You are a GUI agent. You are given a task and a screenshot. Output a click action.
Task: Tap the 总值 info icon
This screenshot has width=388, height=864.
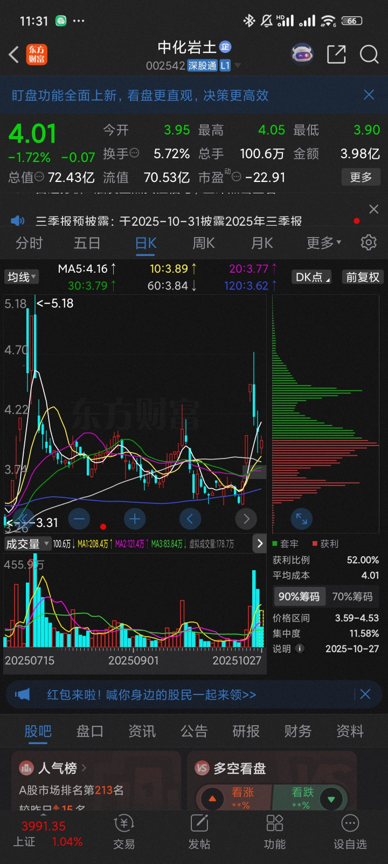[39, 177]
